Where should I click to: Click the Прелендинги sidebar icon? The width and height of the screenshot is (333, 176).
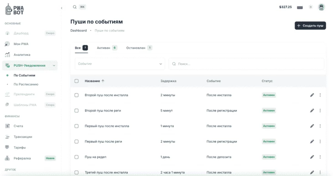tap(7, 94)
